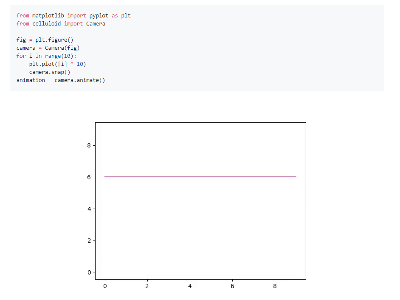Click x-axis tick label 2
The image size is (400, 300).
147,286
